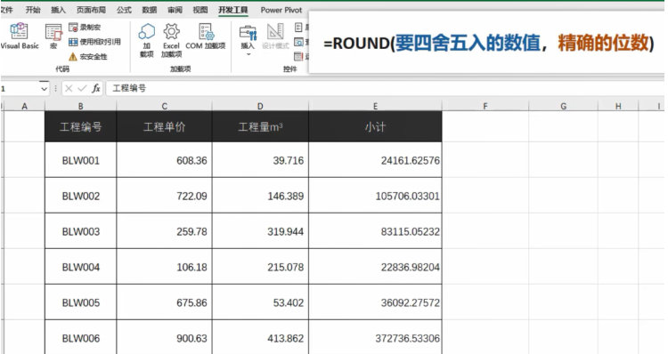
Task: Select column E header
Action: [x=375, y=106]
